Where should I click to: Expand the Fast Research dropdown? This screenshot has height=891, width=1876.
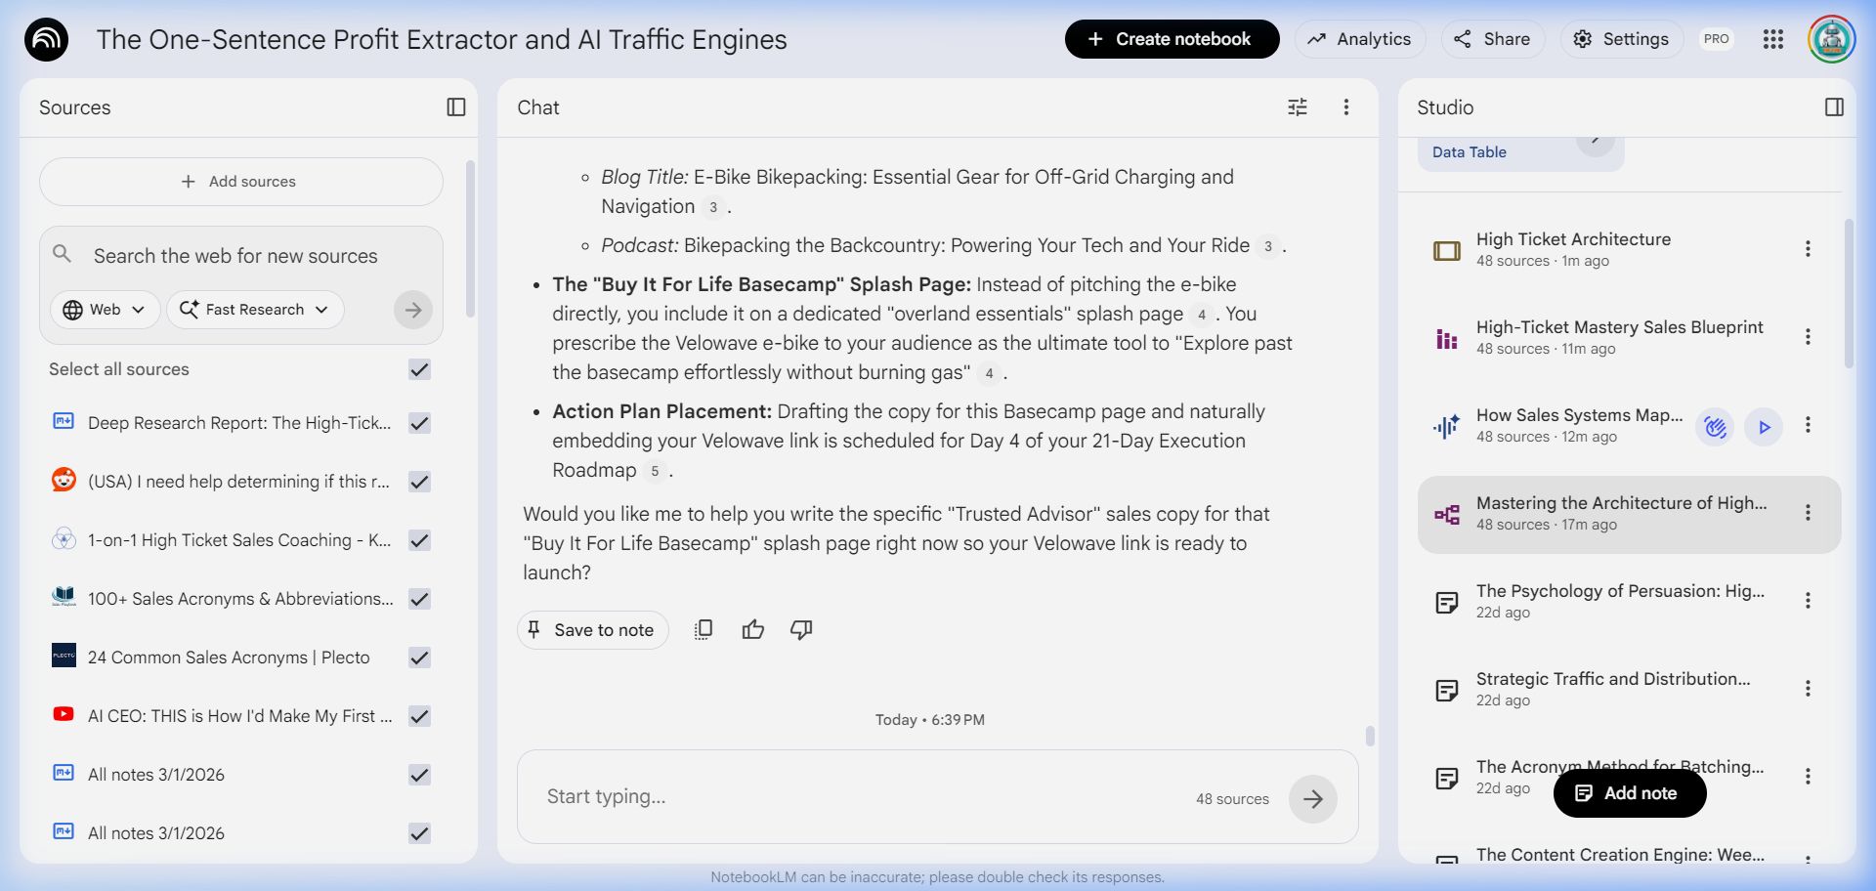tap(255, 310)
